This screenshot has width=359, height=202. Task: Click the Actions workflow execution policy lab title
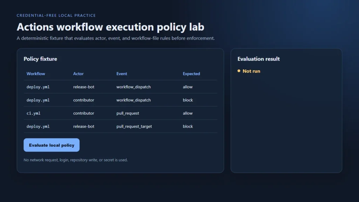[110, 27]
